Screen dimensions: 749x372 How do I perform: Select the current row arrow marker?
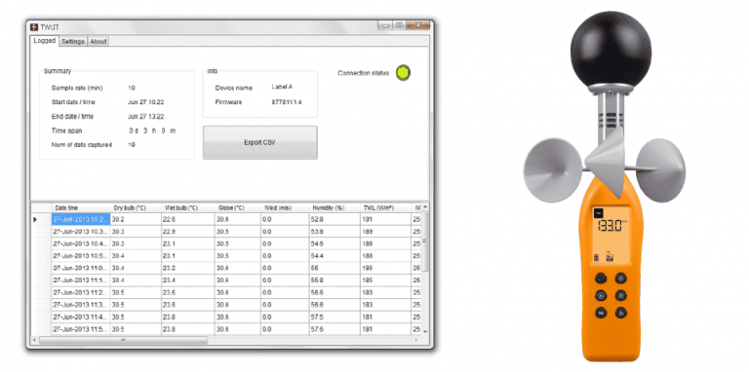point(35,219)
